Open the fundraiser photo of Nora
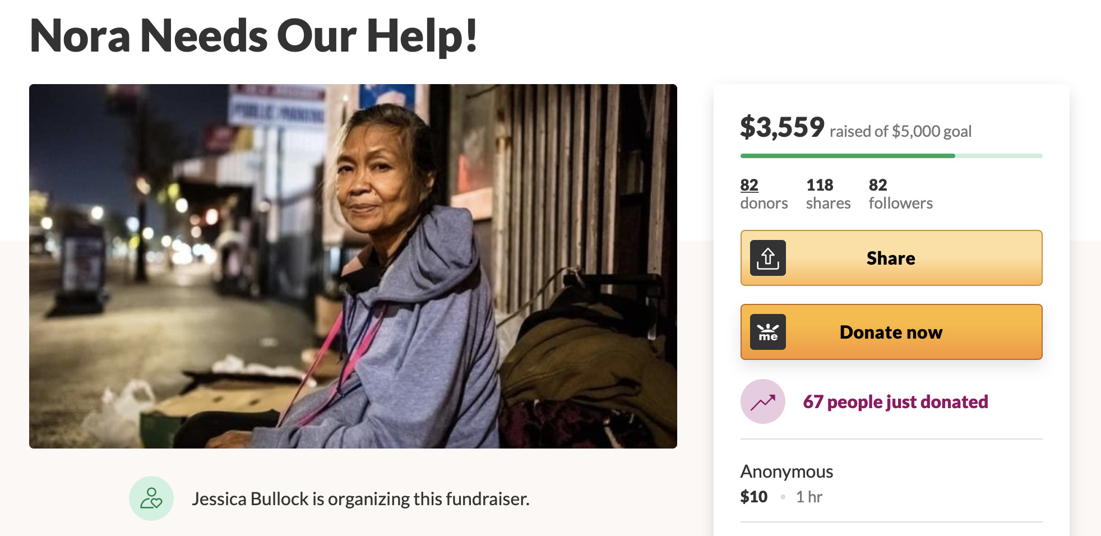Image resolution: width=1101 pixels, height=536 pixels. (353, 266)
